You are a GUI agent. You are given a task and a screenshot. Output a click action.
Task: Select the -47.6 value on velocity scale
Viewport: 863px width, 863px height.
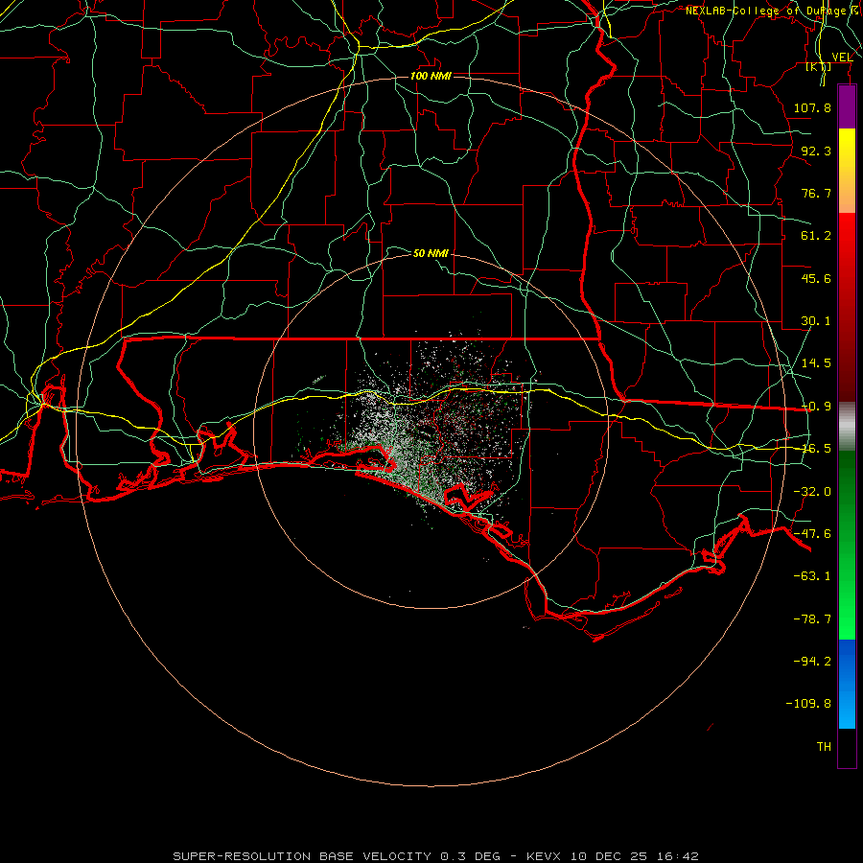click(x=812, y=534)
